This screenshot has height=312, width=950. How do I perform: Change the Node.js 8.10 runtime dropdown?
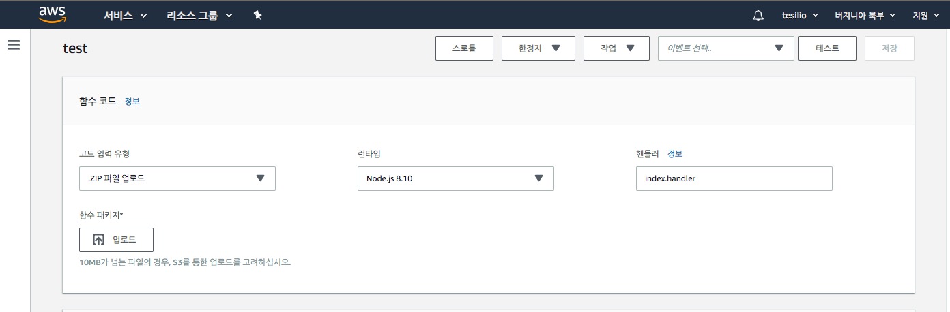click(455, 178)
